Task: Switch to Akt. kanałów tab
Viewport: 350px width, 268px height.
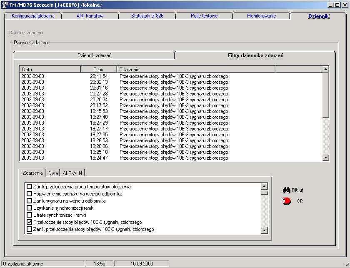Action: pyautogui.click(x=90, y=16)
